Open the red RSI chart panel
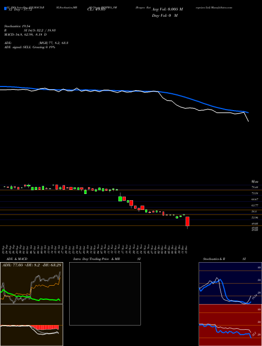262x346 pixels. (230, 325)
